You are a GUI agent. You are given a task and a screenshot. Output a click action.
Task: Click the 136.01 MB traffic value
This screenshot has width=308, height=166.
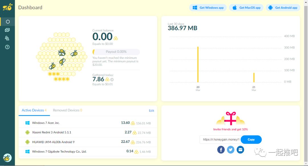click(x=143, y=123)
